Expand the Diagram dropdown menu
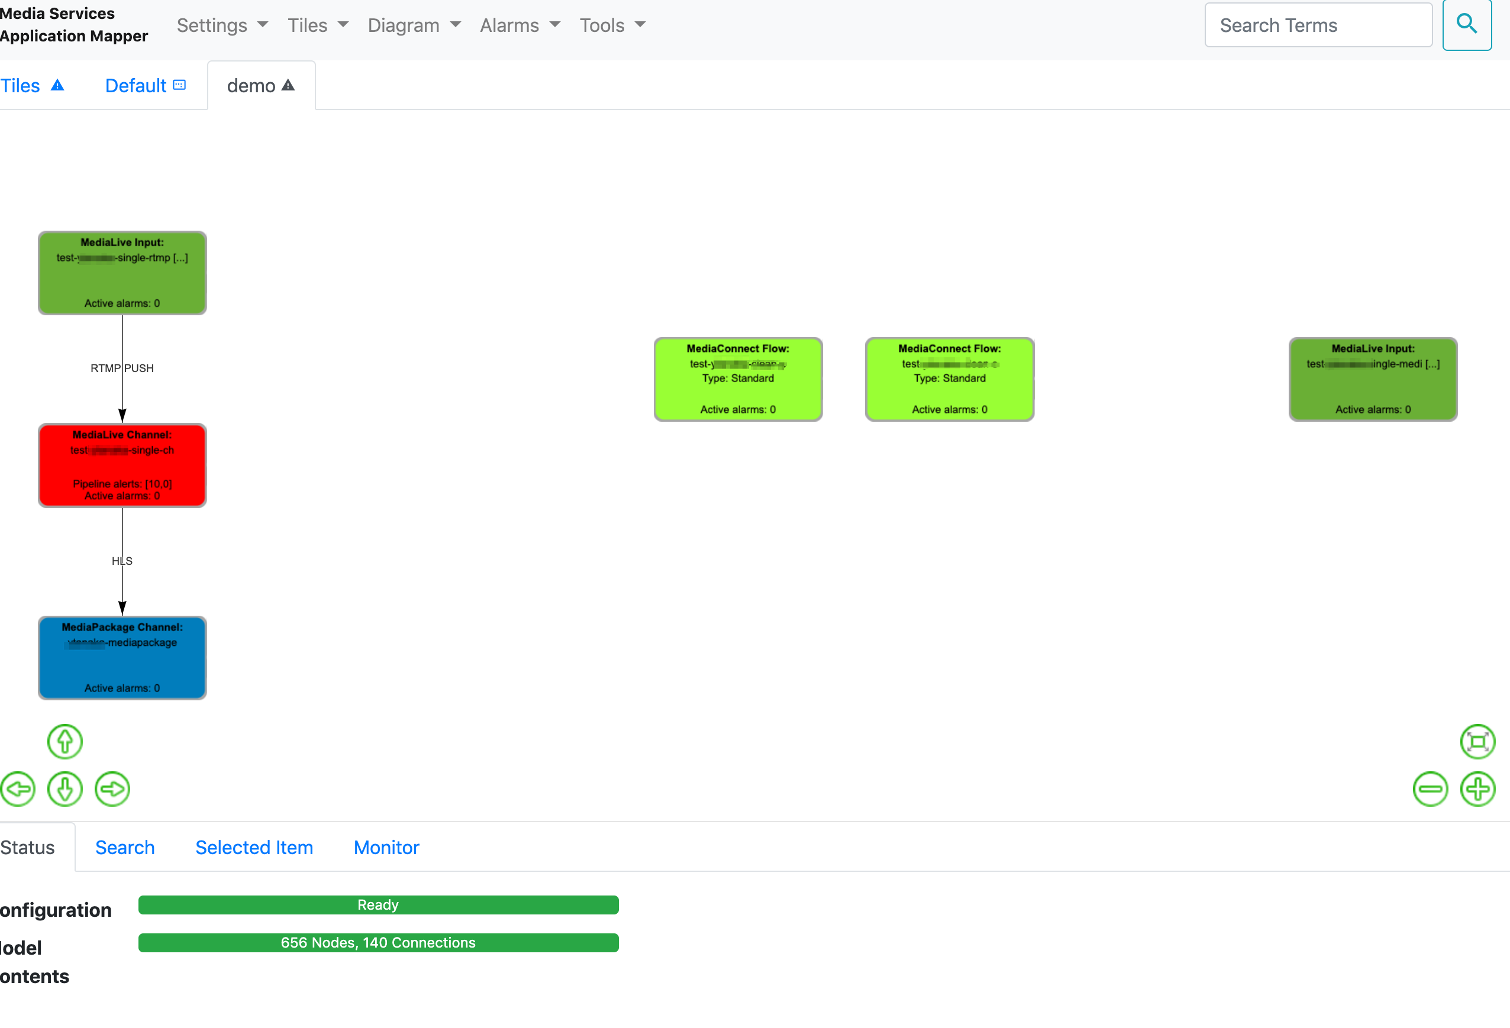 (414, 25)
